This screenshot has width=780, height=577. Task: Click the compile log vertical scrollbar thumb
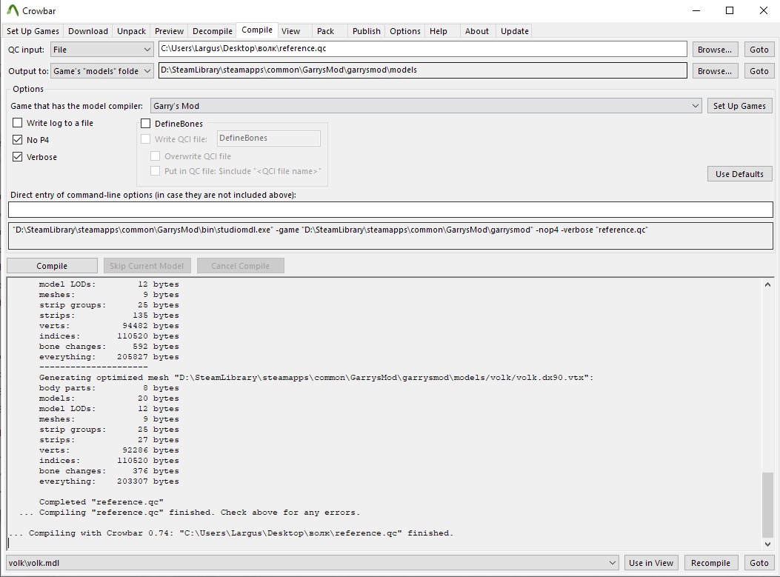pyautogui.click(x=767, y=504)
